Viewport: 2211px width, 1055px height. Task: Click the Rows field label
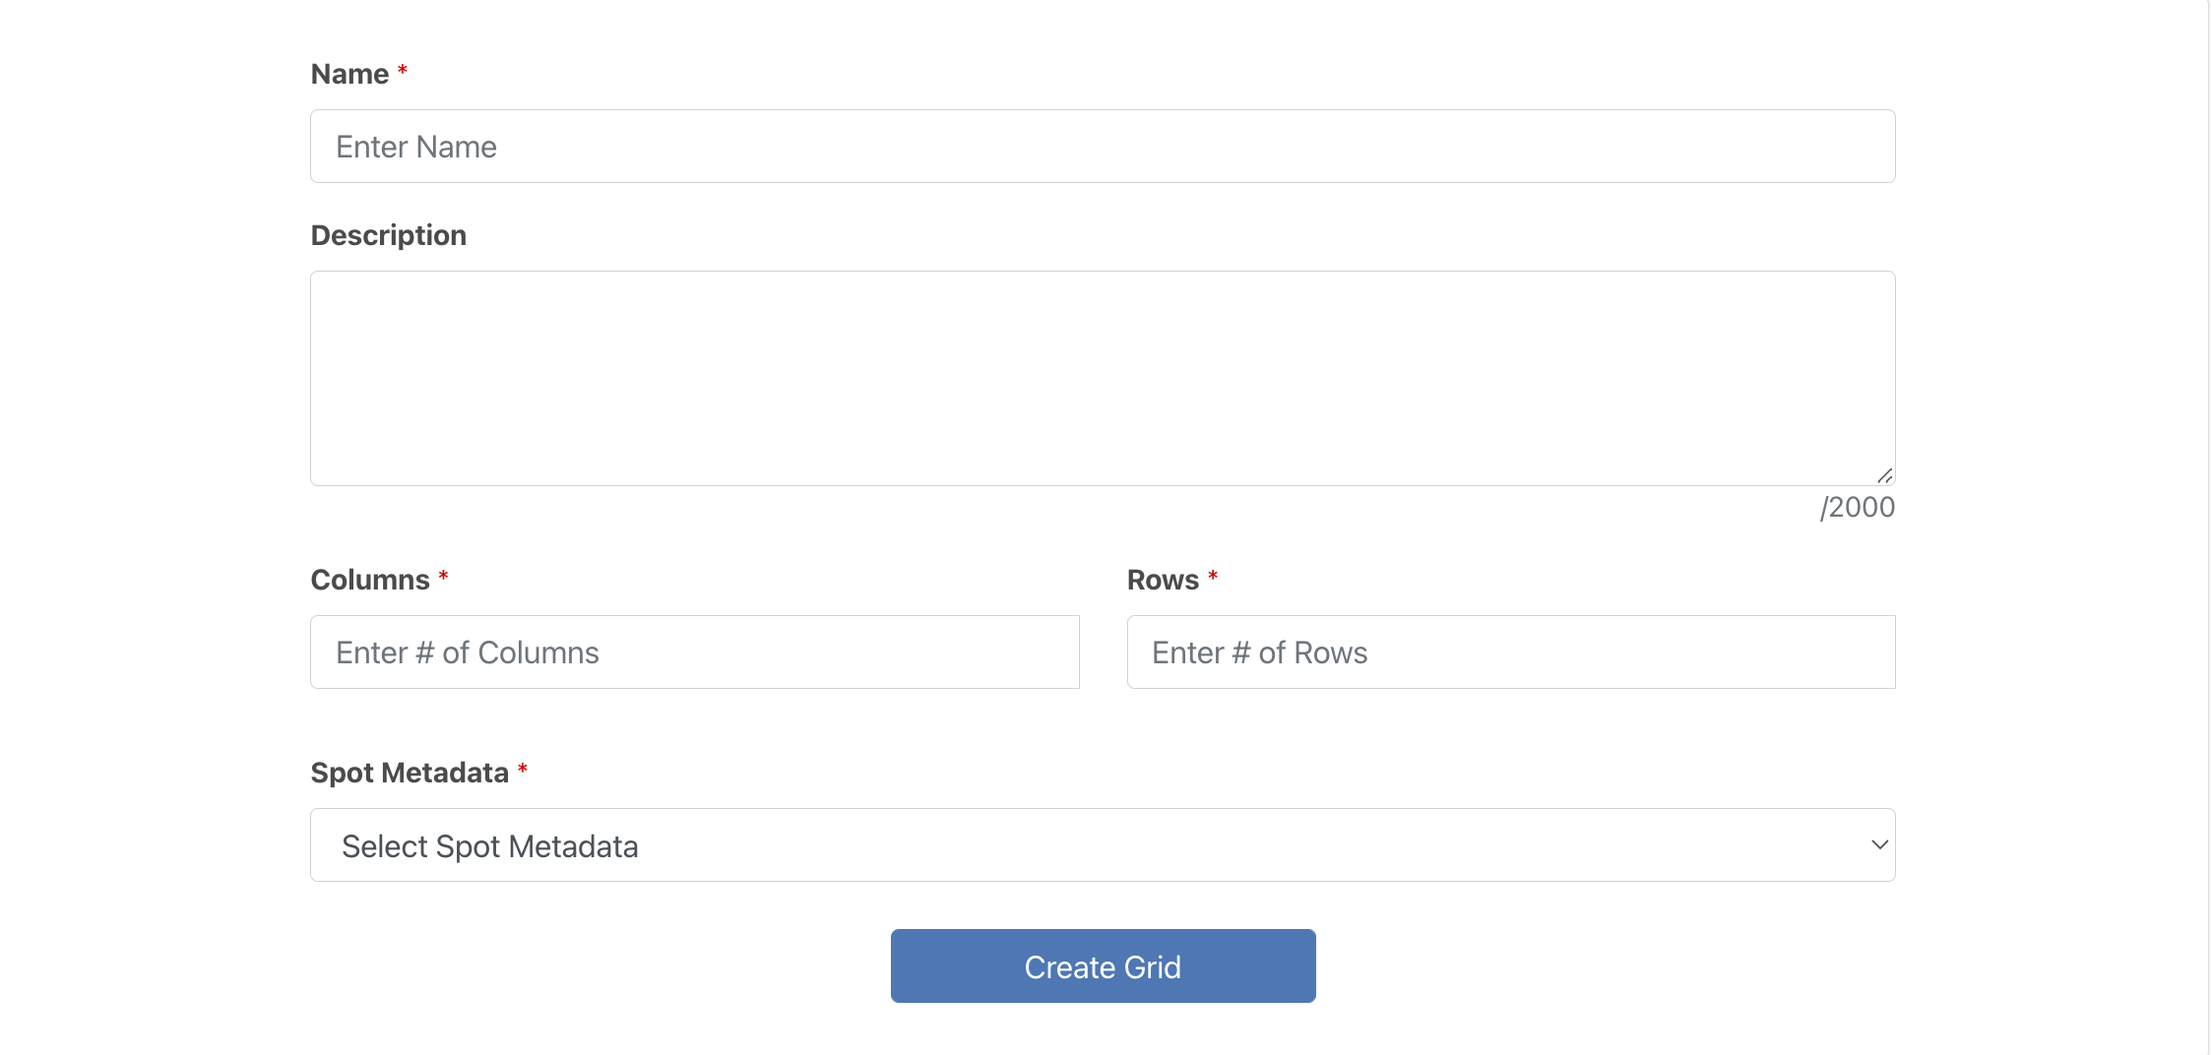tap(1163, 581)
